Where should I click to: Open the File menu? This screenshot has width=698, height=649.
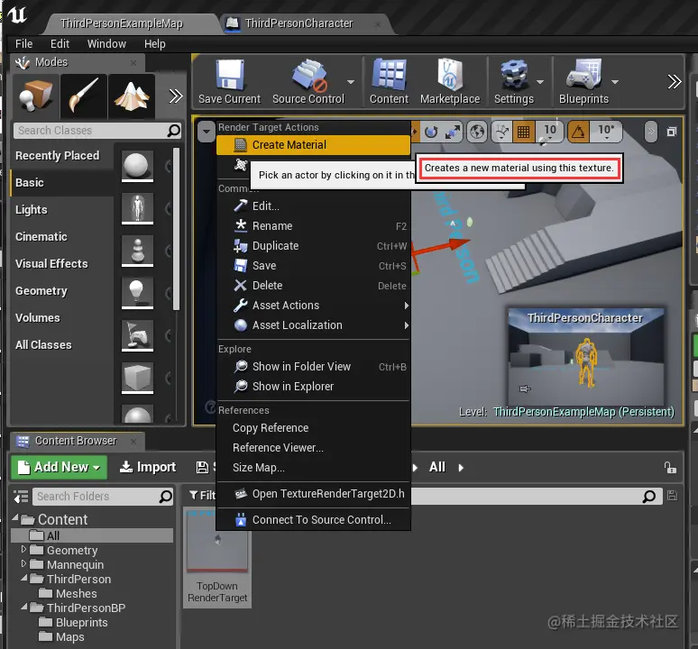click(x=24, y=44)
